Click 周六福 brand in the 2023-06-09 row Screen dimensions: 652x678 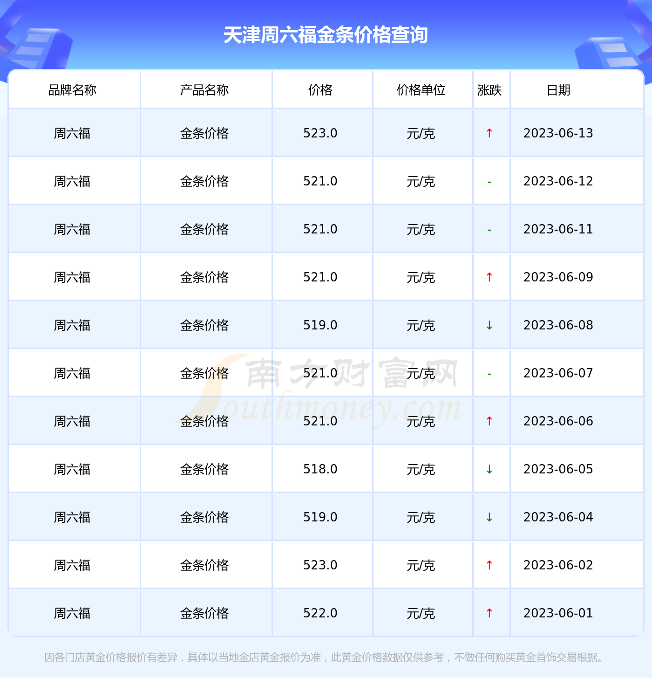tap(72, 278)
